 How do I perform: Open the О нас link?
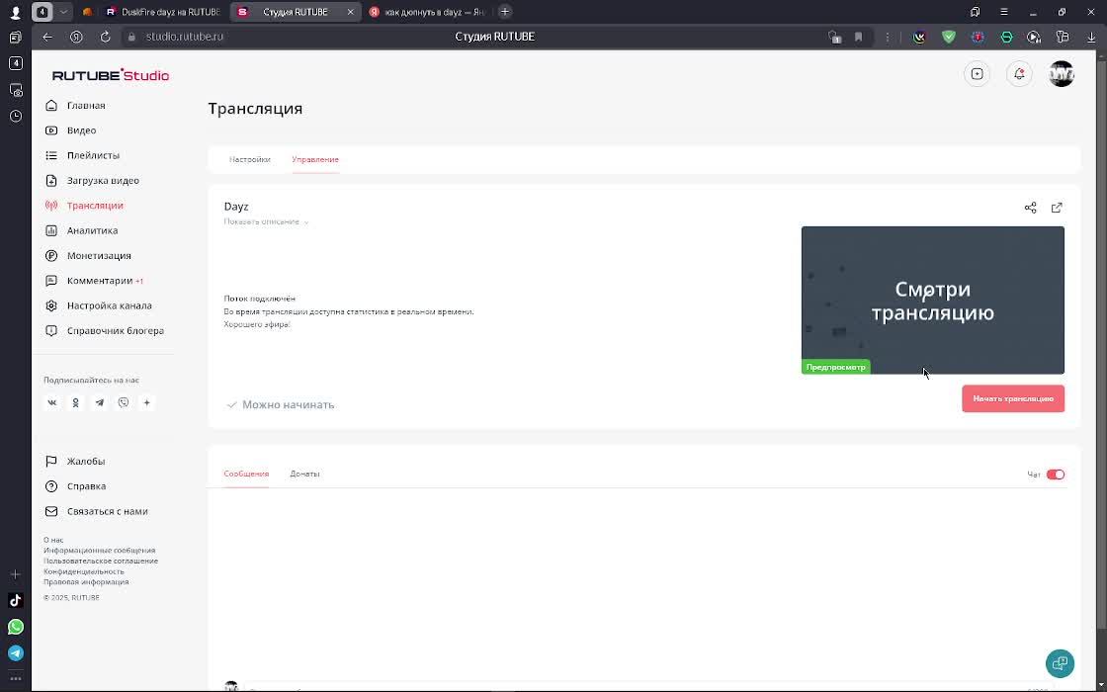tap(53, 540)
